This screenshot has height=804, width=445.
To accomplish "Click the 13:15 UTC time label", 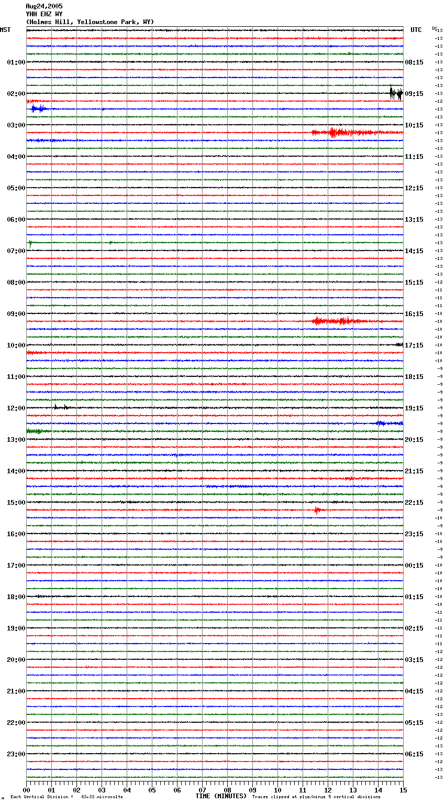I will coord(414,220).
